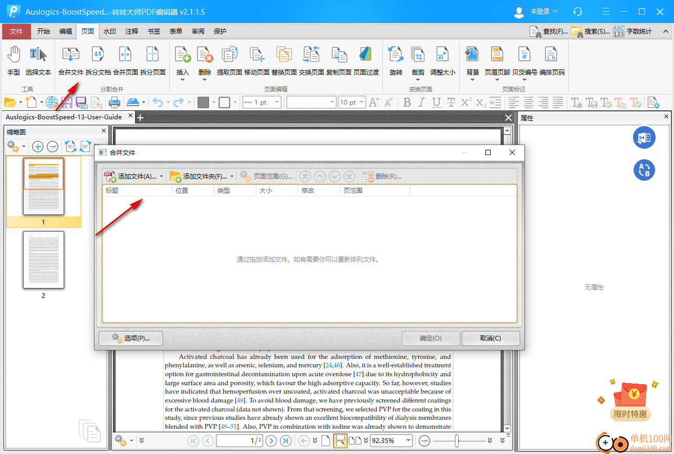This screenshot has width=674, height=454.
Task: Choose the Select Text tool (选择文本)
Action: 38,60
